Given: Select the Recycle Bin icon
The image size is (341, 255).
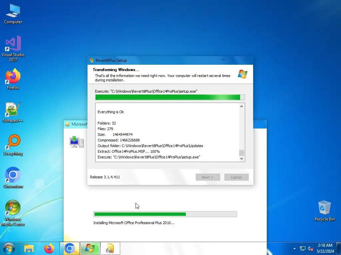Looking at the screenshot, I should point(324,211).
